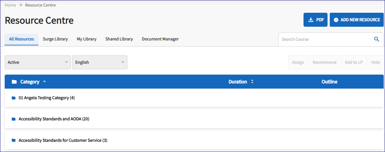Click the Duration column header label
This screenshot has height=152, width=385.
pos(238,82)
